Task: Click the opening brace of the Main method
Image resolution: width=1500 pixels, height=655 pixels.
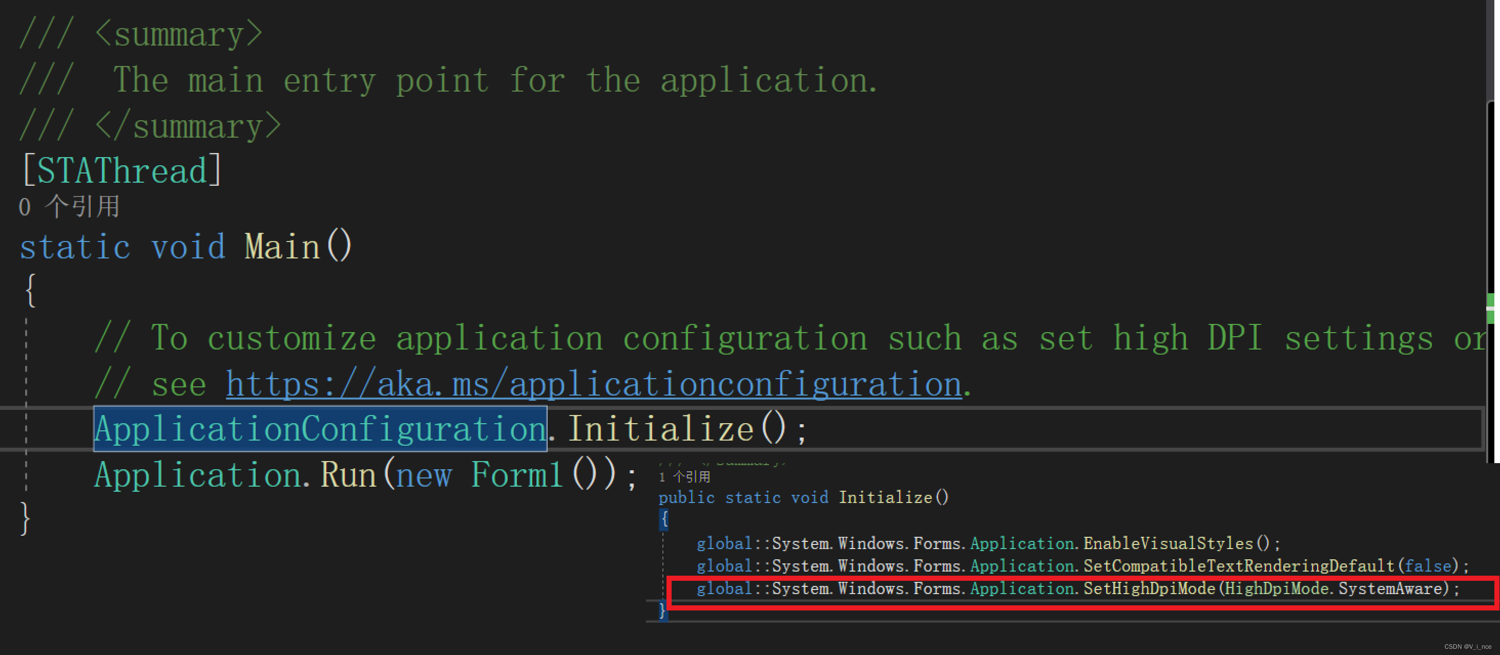Action: [x=30, y=291]
